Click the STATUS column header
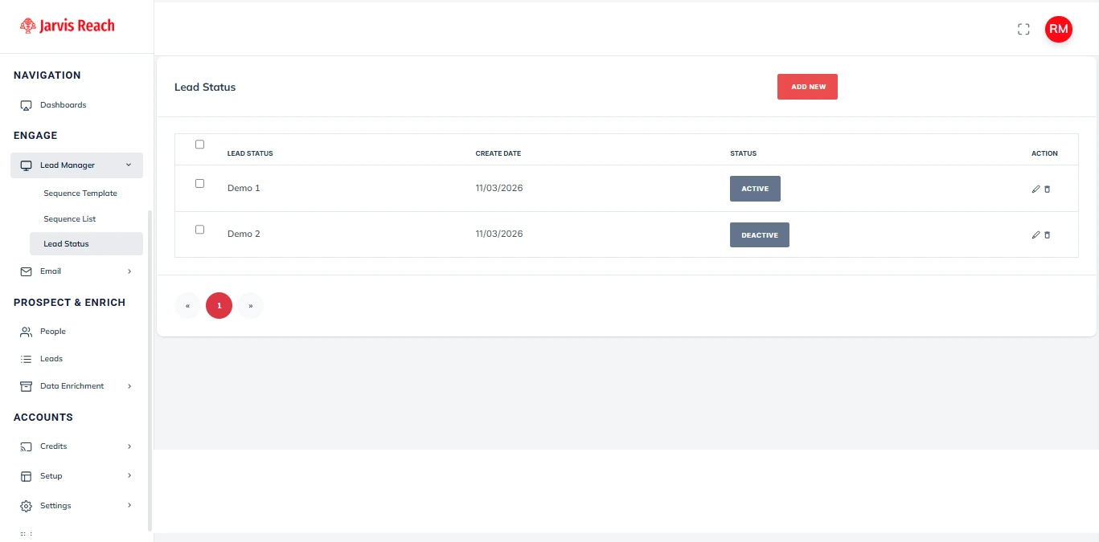 (x=743, y=153)
